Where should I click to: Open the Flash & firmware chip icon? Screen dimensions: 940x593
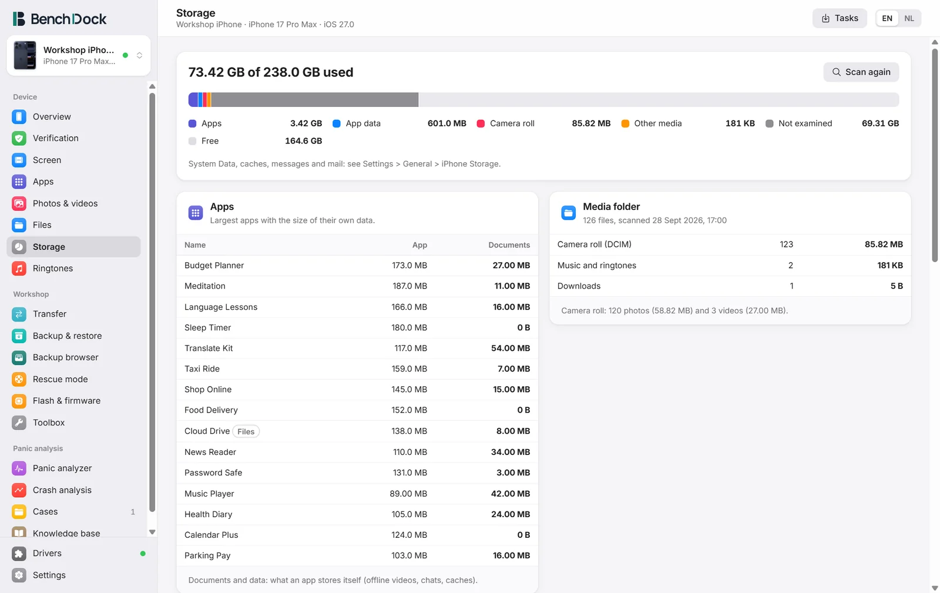point(19,401)
